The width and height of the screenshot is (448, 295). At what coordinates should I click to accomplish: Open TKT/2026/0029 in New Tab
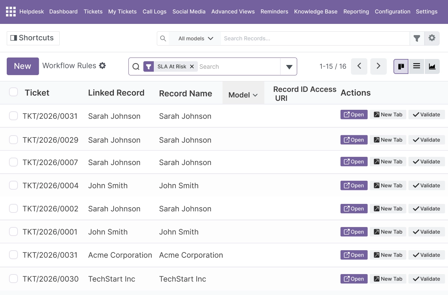click(x=388, y=140)
